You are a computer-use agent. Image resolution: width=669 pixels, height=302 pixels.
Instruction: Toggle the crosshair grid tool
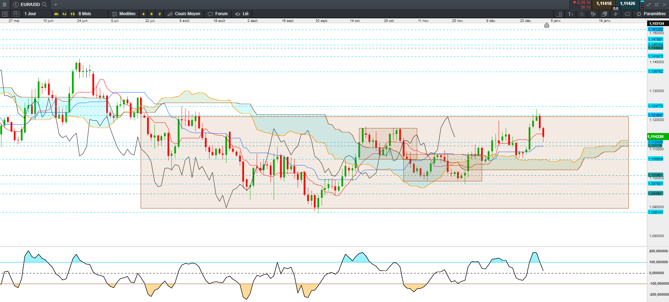click(x=582, y=14)
